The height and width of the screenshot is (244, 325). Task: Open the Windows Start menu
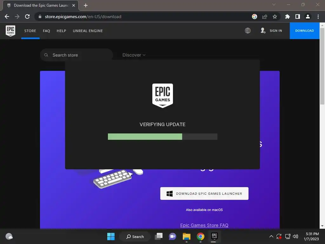(111, 236)
